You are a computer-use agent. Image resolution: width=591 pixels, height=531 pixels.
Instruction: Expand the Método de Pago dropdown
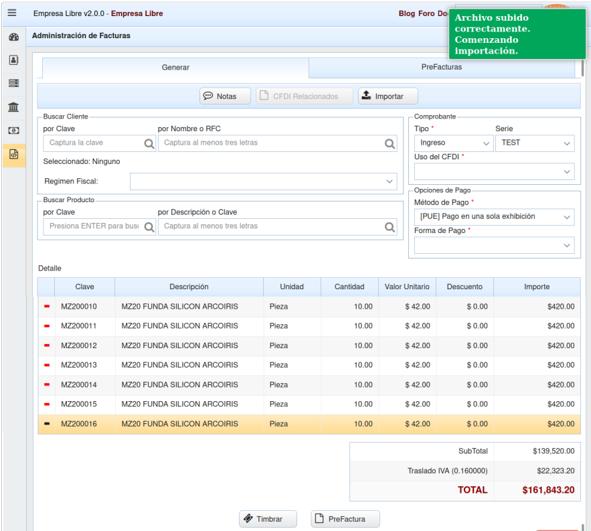pyautogui.click(x=494, y=217)
